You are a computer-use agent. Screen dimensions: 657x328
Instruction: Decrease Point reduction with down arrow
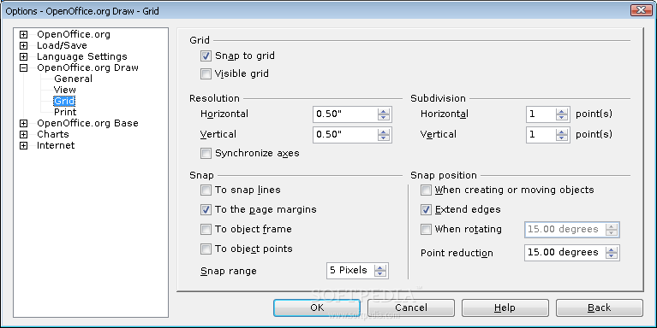point(612,256)
